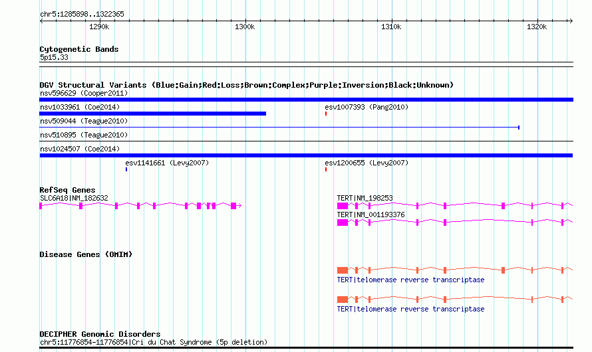Select variant label nsv510895 (Teague2010)

click(84, 135)
